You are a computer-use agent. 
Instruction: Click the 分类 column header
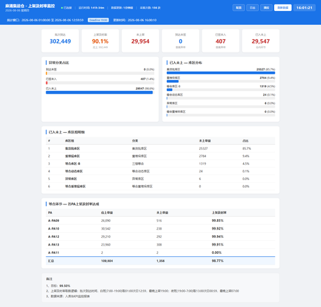[x=135, y=141]
